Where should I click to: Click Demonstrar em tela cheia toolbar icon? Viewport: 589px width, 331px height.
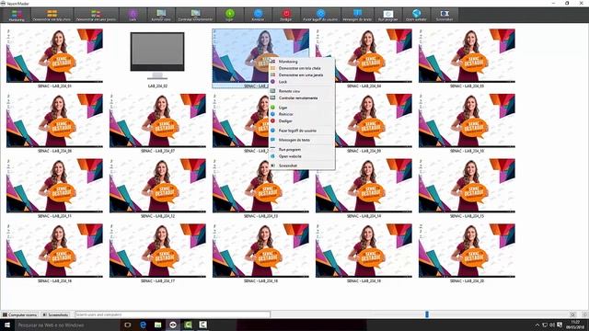pos(52,15)
